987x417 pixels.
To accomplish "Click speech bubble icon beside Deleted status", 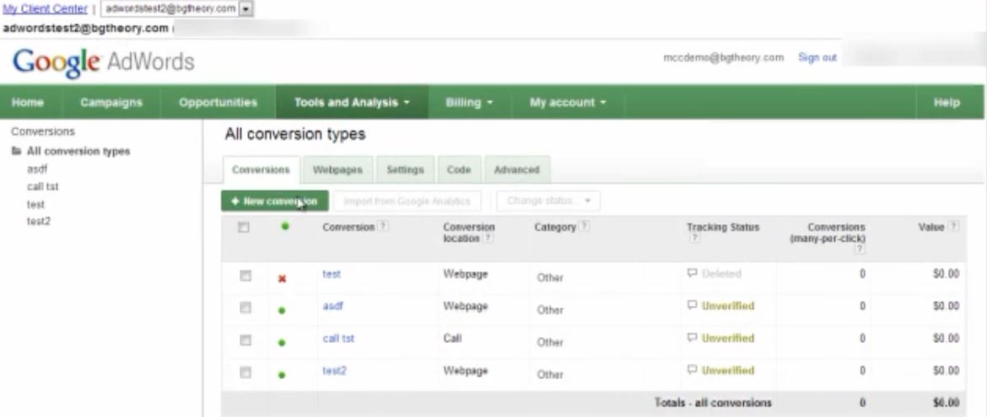I will tap(693, 274).
